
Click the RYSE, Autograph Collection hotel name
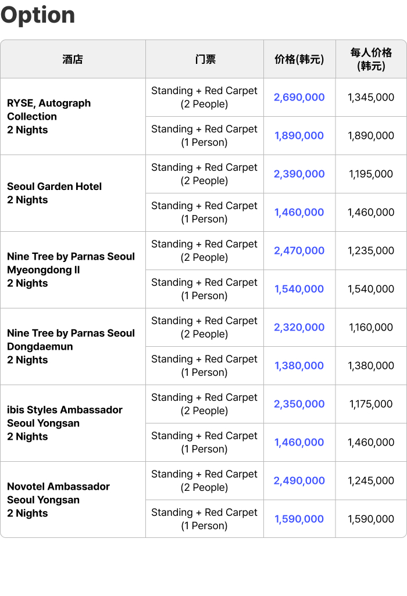[49, 110]
